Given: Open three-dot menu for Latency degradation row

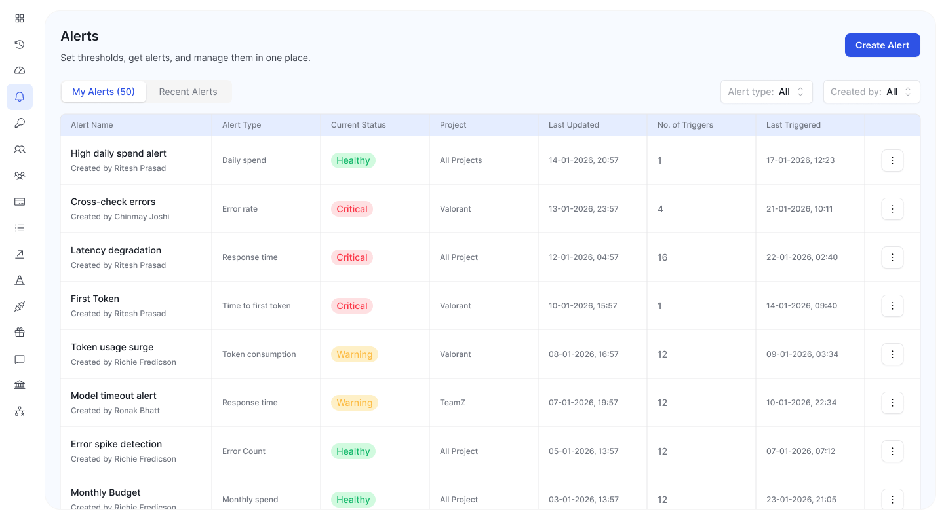Looking at the screenshot, I should click(x=892, y=257).
